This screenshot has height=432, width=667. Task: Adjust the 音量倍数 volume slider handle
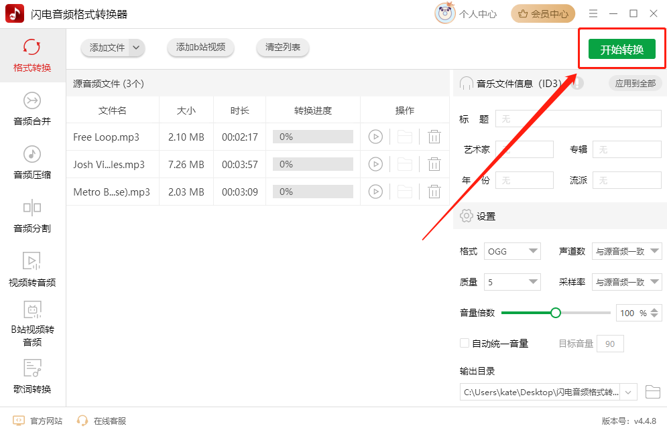click(x=556, y=313)
